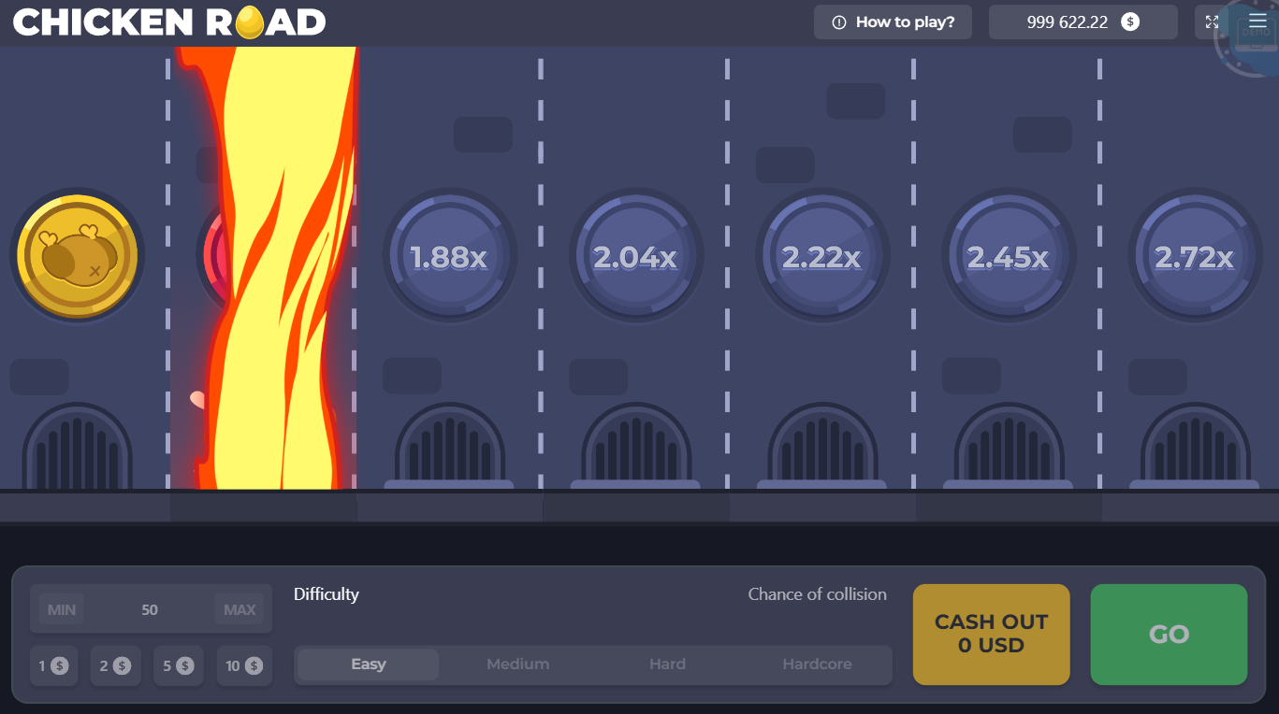The width and height of the screenshot is (1279, 714).
Task: Click the dollar currency icon beside balance
Action: pos(1130,21)
